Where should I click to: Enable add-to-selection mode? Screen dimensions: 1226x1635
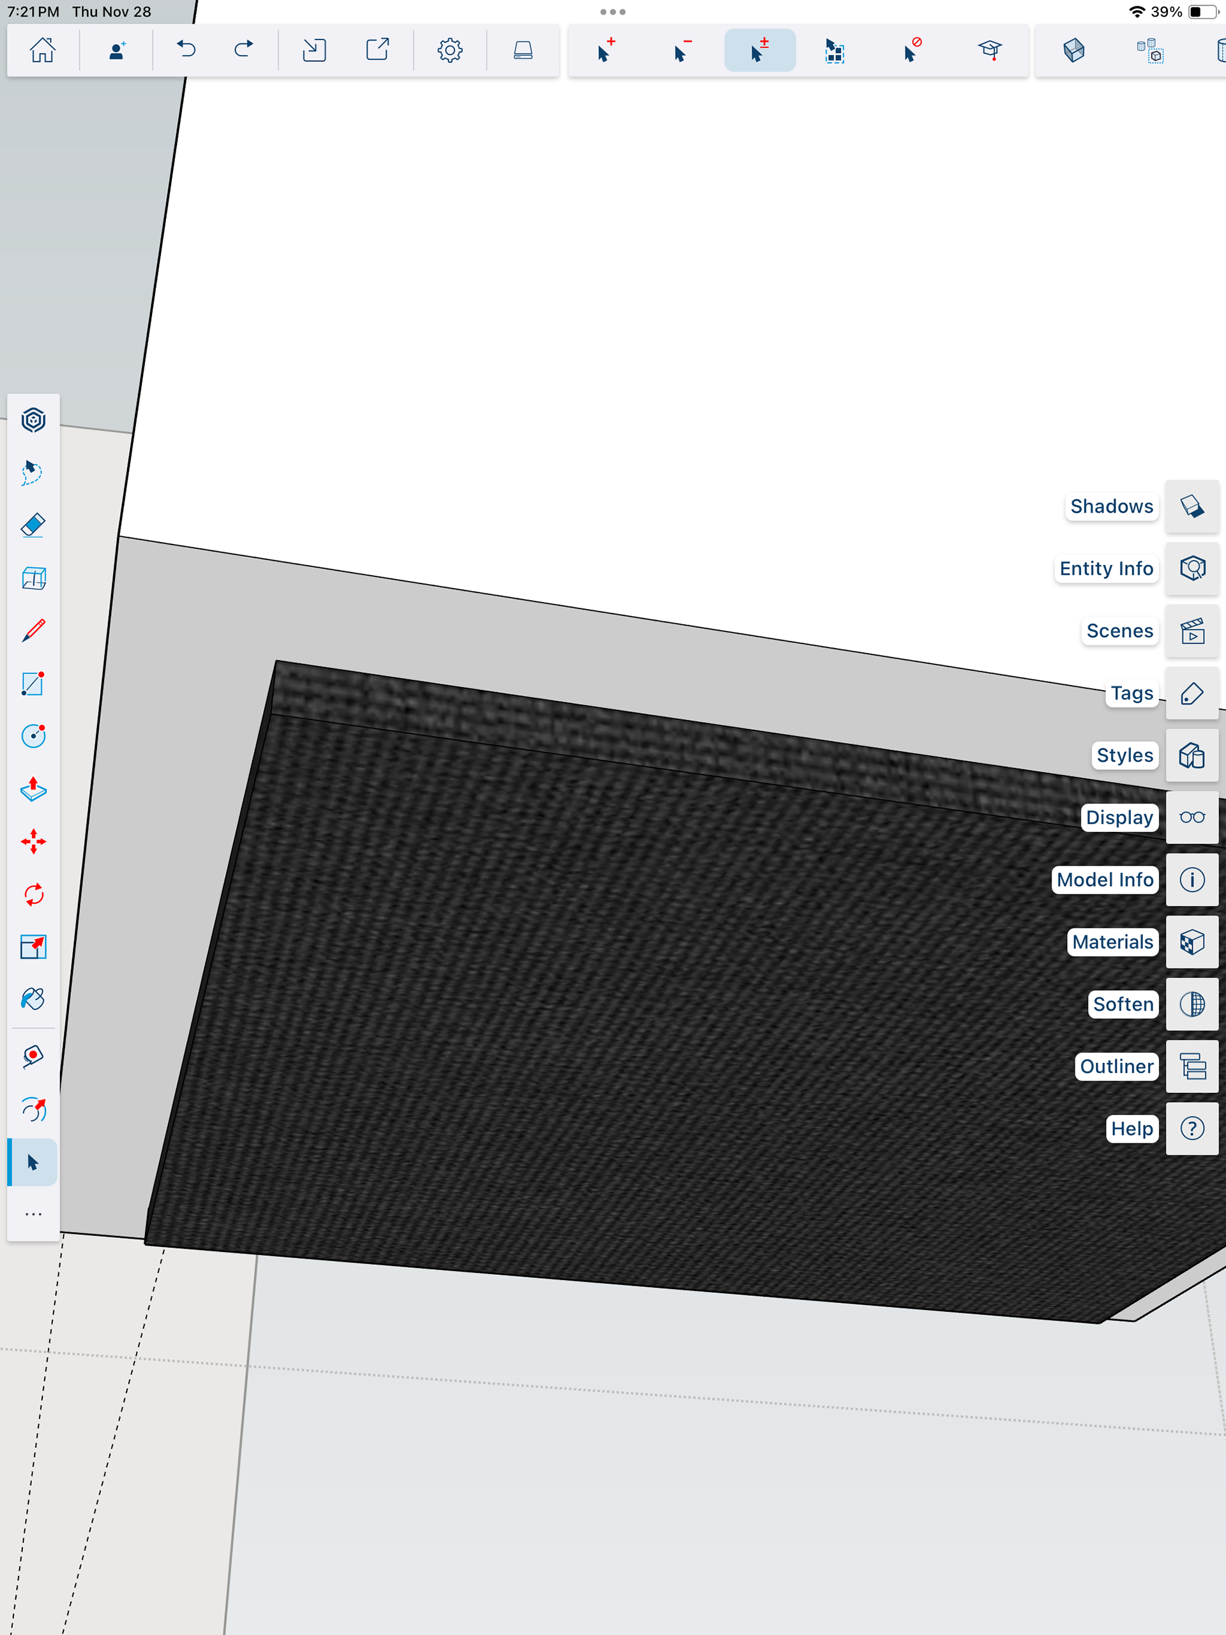(x=605, y=50)
